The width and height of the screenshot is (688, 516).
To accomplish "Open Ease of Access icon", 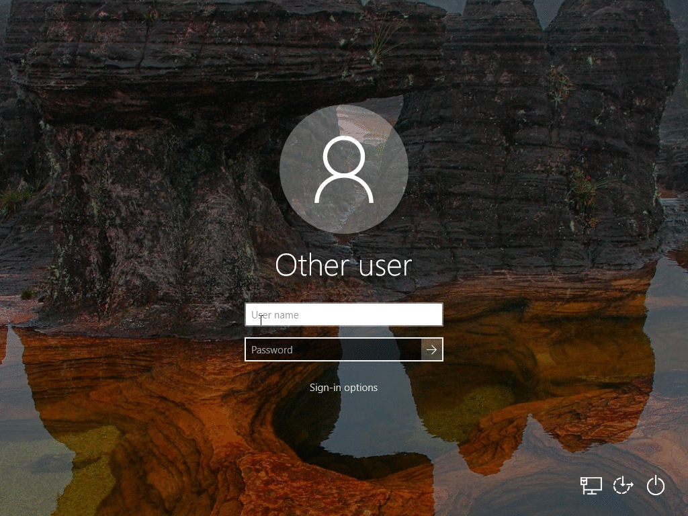I will point(623,485).
